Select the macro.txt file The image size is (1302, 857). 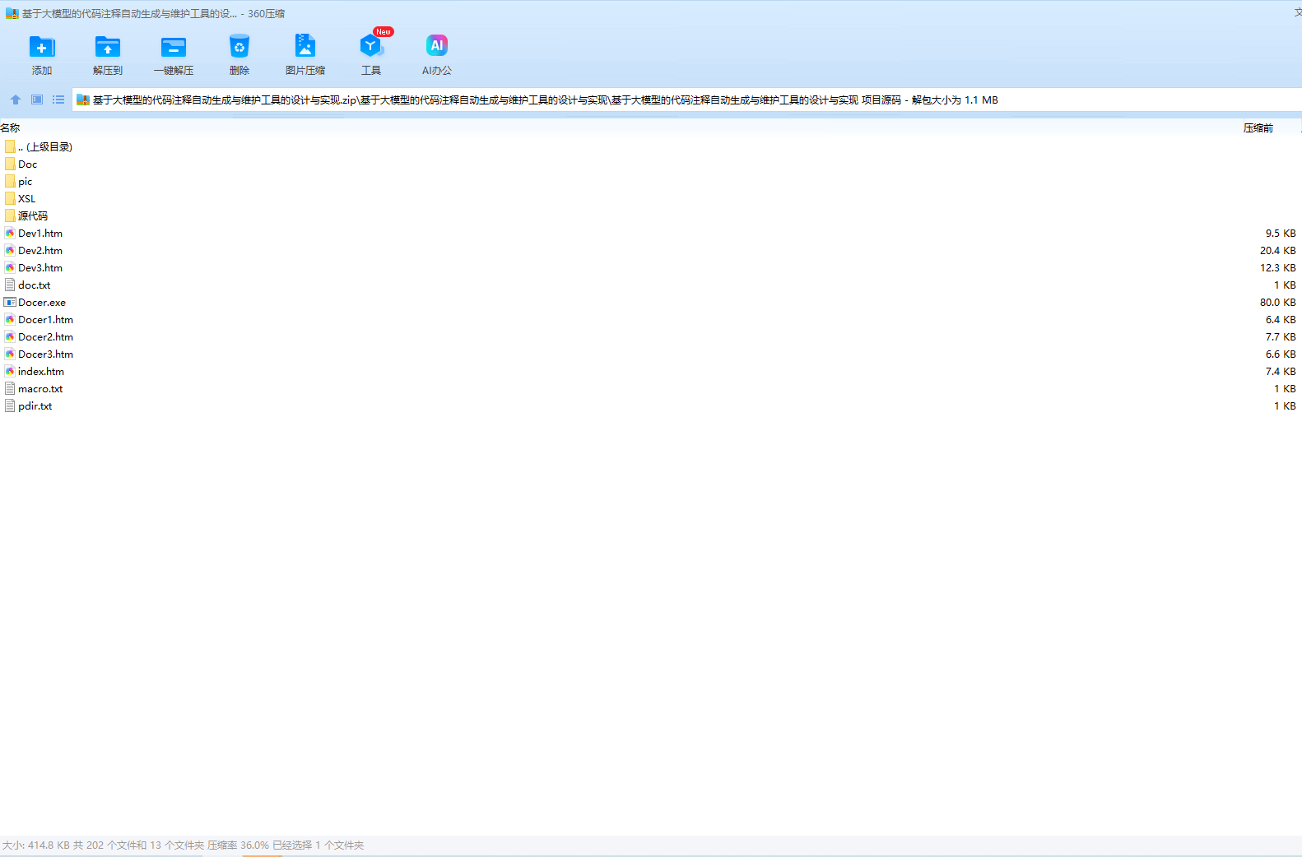click(x=40, y=389)
